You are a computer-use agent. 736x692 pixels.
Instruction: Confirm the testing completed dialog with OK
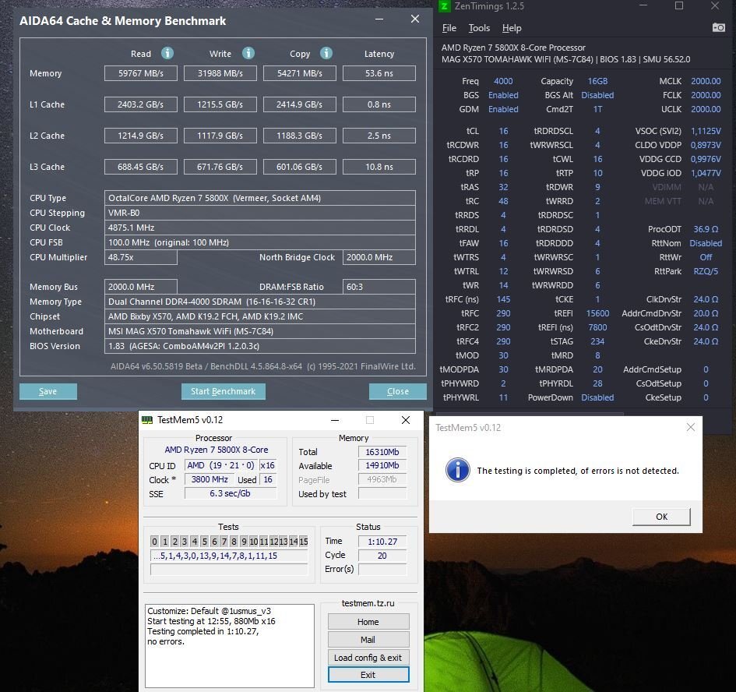coord(661,517)
